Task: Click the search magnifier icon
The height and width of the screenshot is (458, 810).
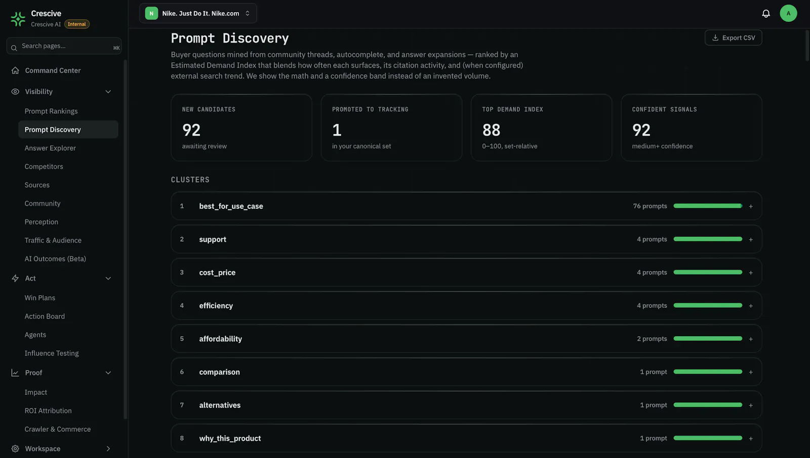Action: [x=14, y=48]
